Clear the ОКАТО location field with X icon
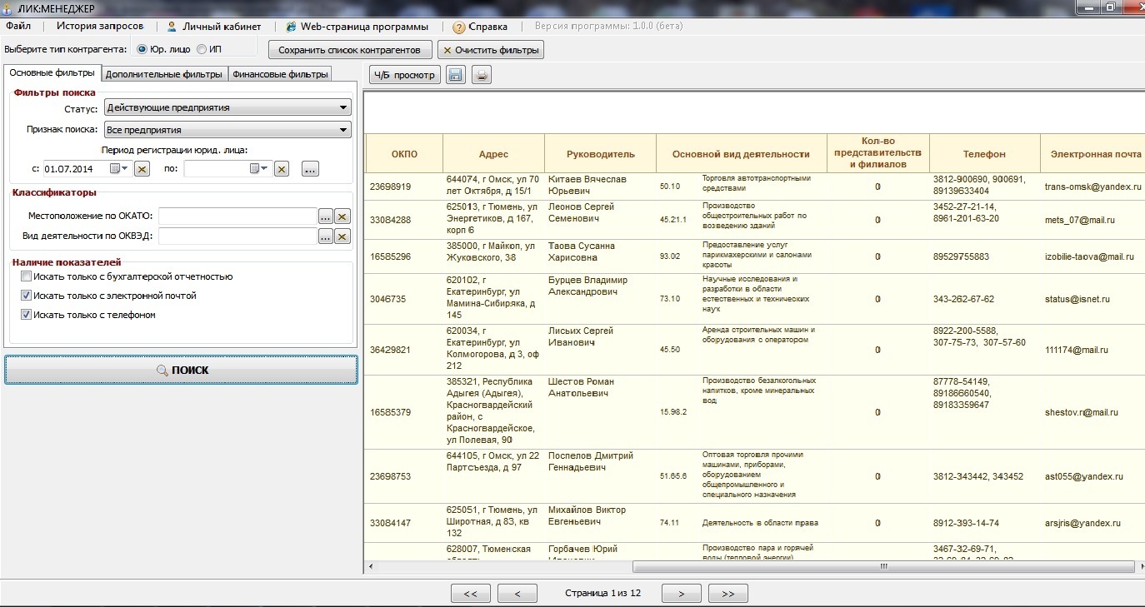 [x=342, y=216]
